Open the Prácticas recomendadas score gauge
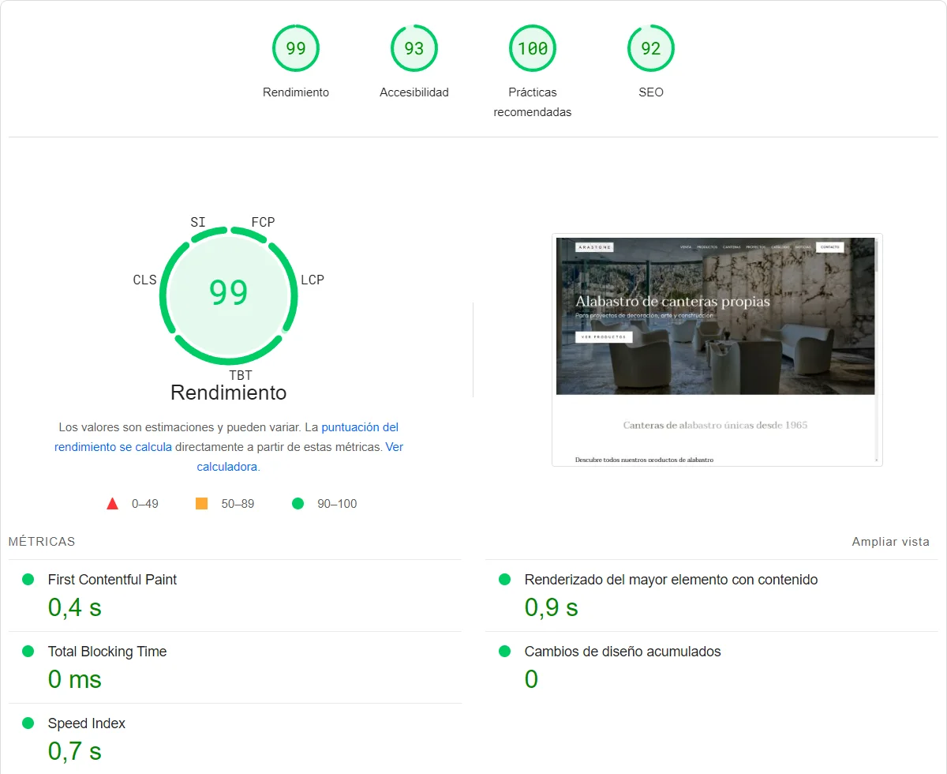 [533, 49]
